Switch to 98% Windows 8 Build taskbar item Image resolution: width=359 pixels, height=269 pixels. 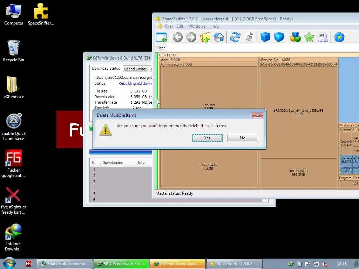point(122,264)
